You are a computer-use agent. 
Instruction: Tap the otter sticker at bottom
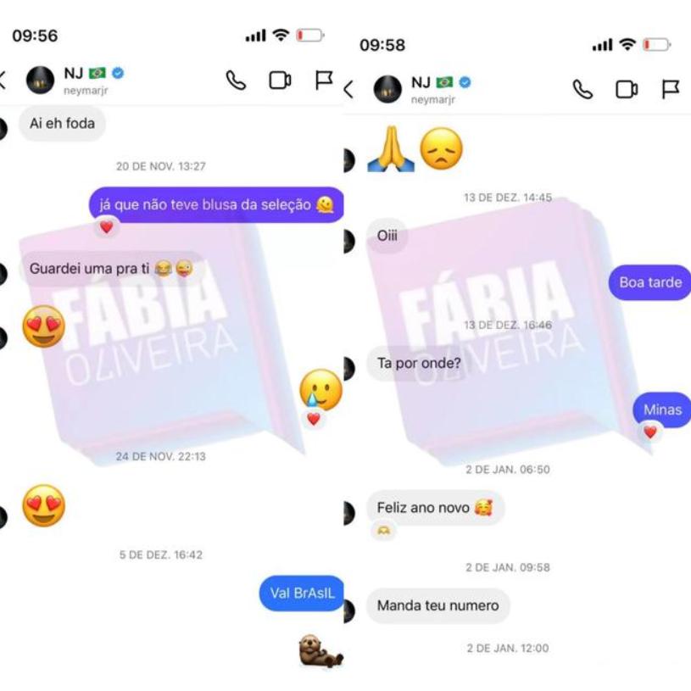click(320, 651)
